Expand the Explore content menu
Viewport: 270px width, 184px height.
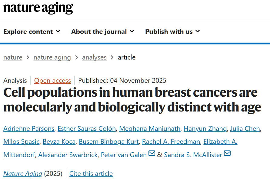[x=32, y=31]
